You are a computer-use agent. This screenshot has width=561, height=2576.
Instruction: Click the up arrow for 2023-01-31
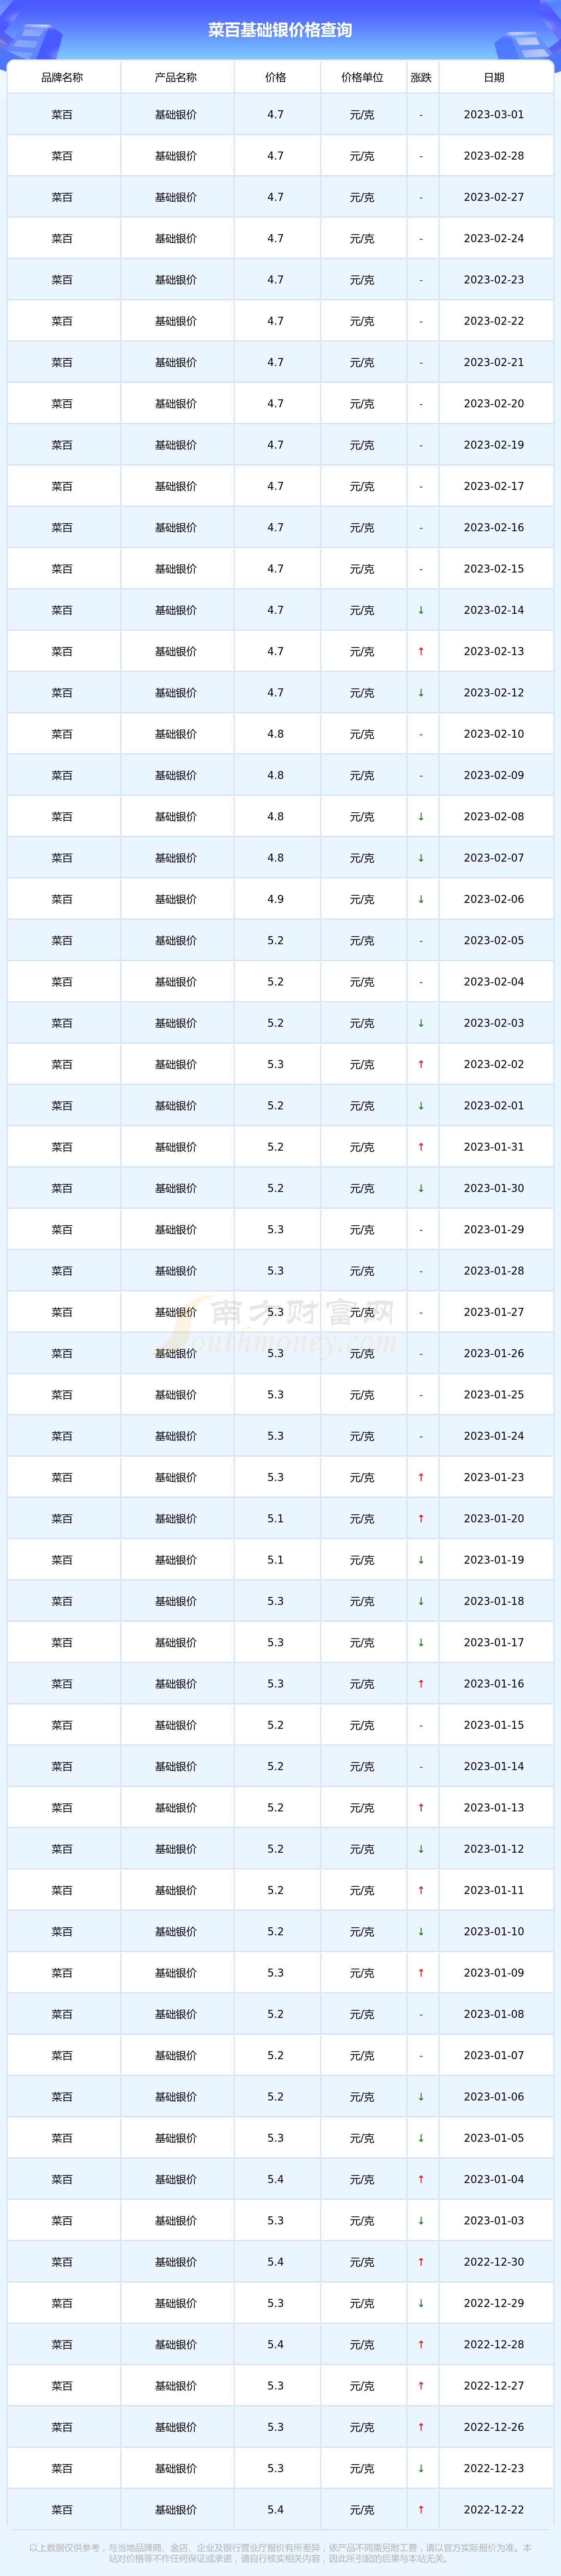421,1147
